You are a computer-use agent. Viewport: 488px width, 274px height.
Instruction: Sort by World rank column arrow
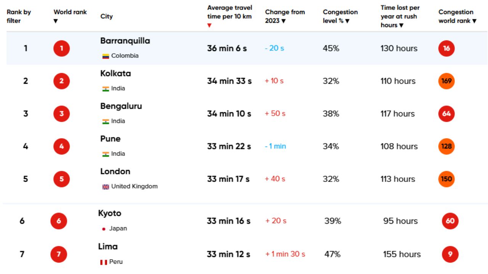[x=56, y=21]
